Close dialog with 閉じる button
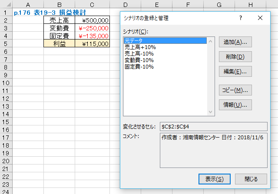Screen dimensions: 278x194 coord(251,179)
